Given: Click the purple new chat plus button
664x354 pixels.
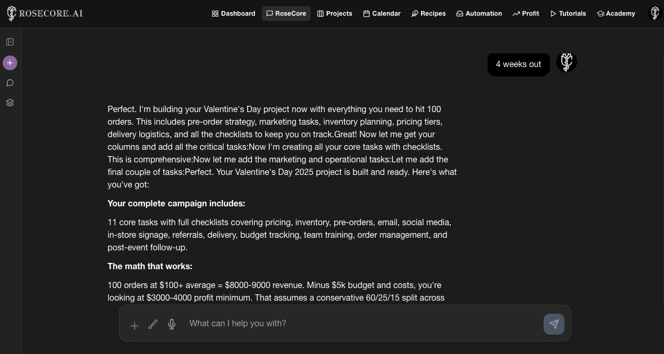Looking at the screenshot, I should click(x=10, y=63).
